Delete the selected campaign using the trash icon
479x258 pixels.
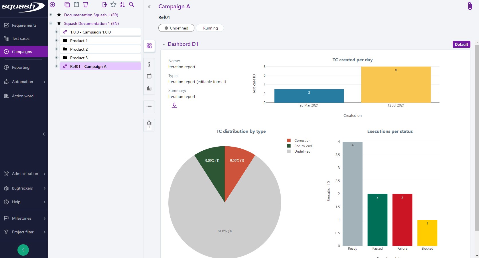tap(86, 5)
